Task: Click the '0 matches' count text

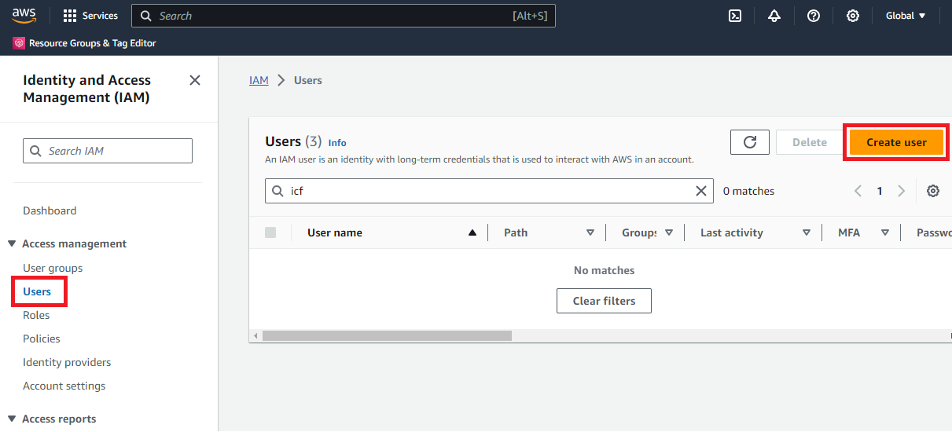Action: point(748,191)
